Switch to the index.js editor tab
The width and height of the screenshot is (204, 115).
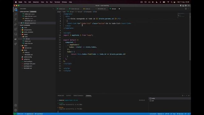87,9
